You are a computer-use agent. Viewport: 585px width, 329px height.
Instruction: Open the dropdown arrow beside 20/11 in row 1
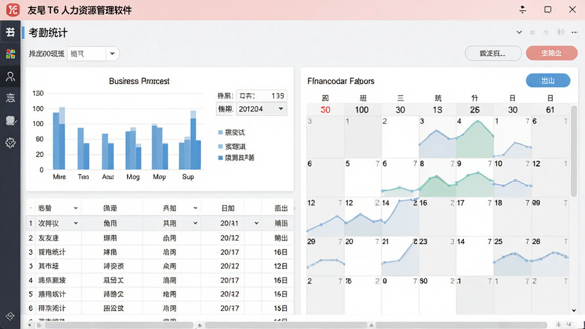click(257, 223)
